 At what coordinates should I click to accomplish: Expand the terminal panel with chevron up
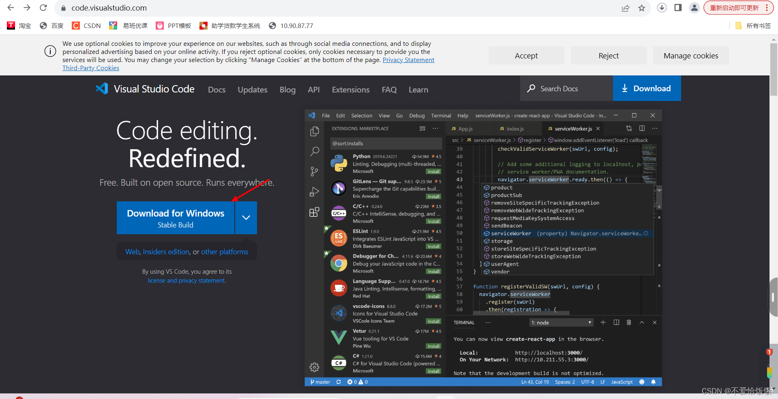(x=642, y=322)
